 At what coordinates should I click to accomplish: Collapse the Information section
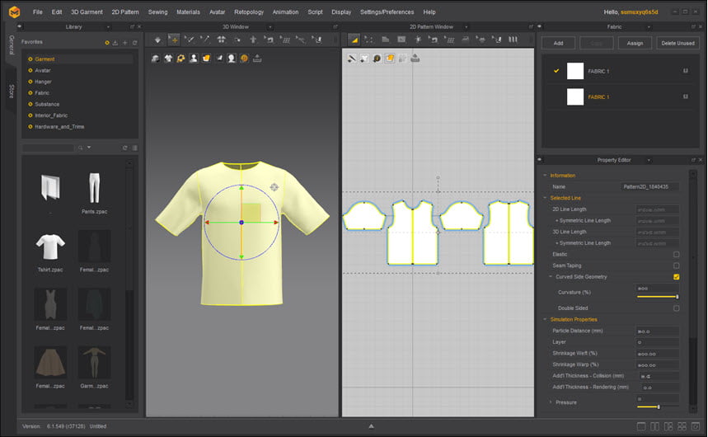(x=545, y=176)
